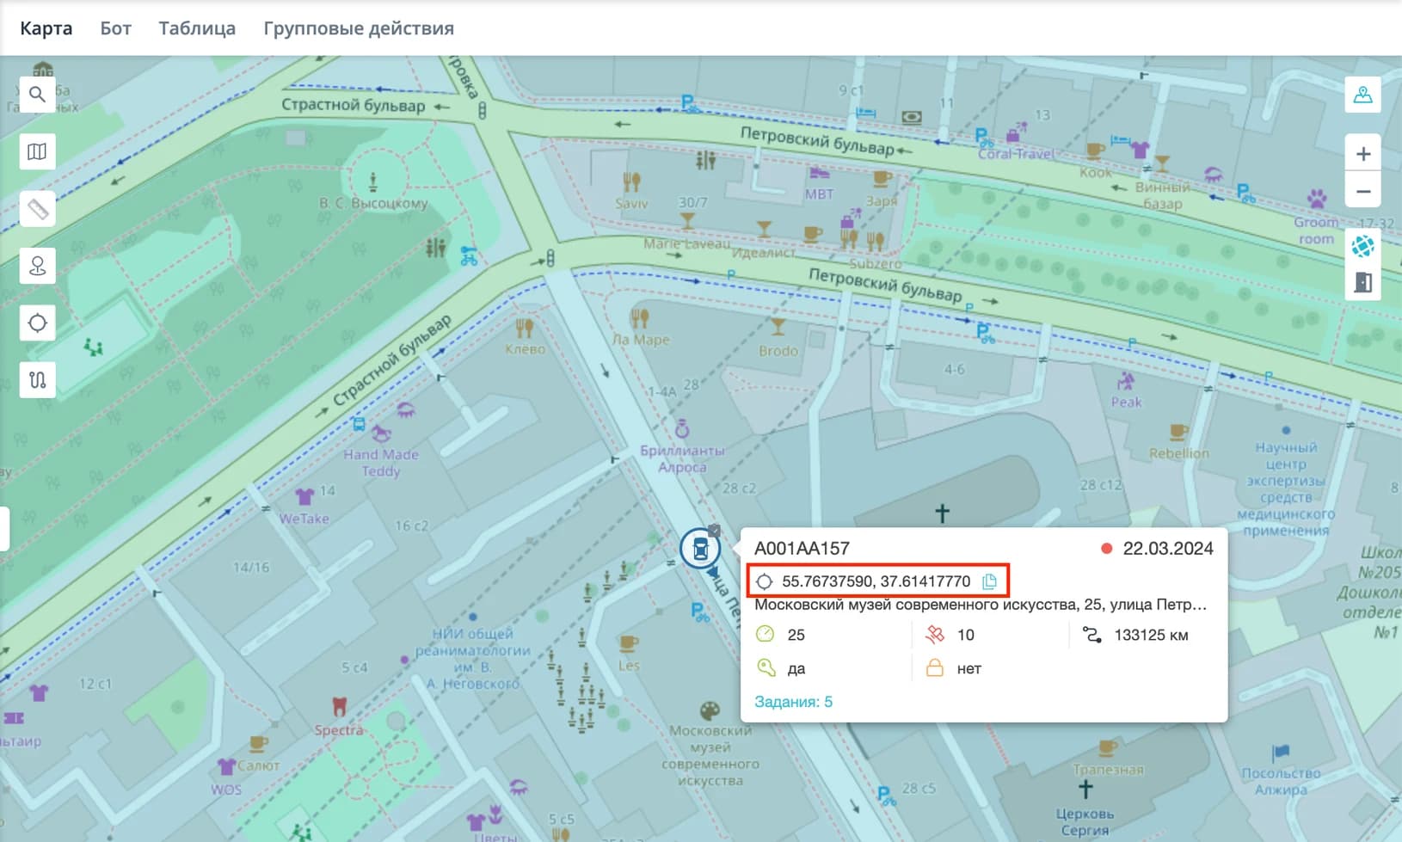Select the Карта tab
The width and height of the screenshot is (1402, 842).
tap(46, 28)
